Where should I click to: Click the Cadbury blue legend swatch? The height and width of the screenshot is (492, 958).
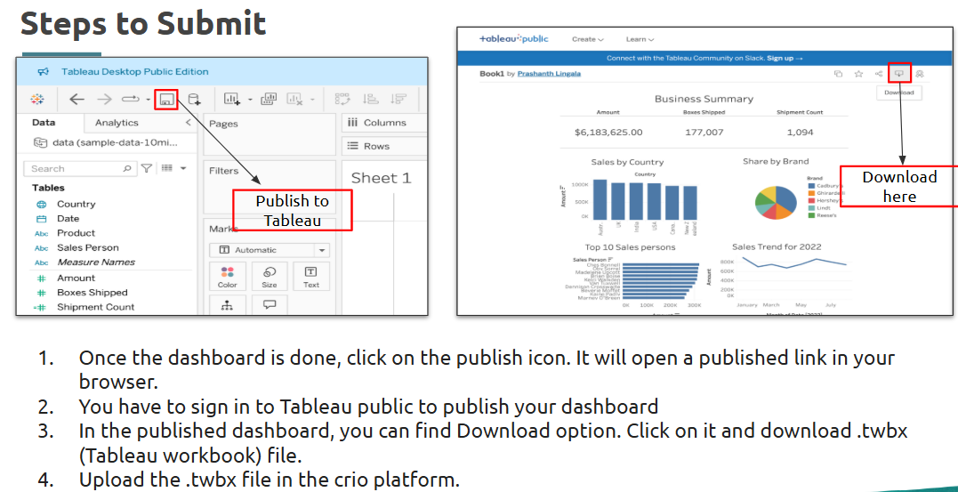[810, 185]
